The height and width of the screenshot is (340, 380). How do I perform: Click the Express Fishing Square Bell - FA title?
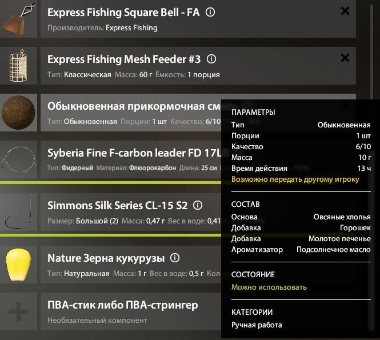(x=123, y=13)
